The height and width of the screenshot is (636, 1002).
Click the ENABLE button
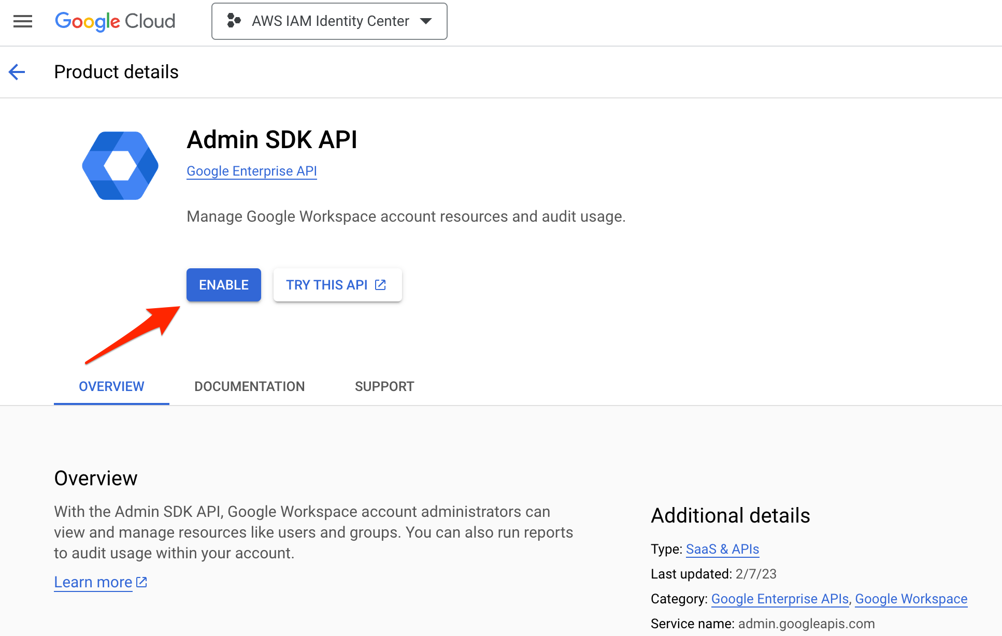224,285
